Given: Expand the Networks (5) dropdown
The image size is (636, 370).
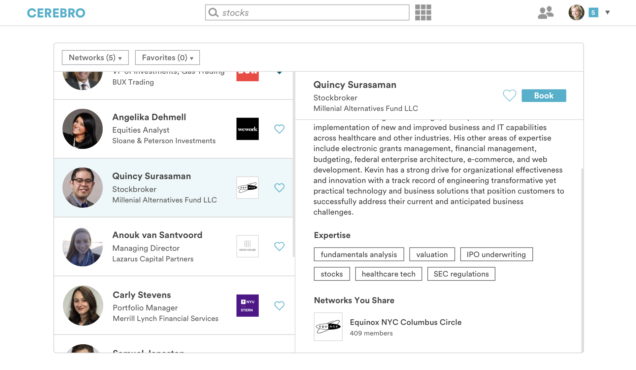Looking at the screenshot, I should 95,58.
